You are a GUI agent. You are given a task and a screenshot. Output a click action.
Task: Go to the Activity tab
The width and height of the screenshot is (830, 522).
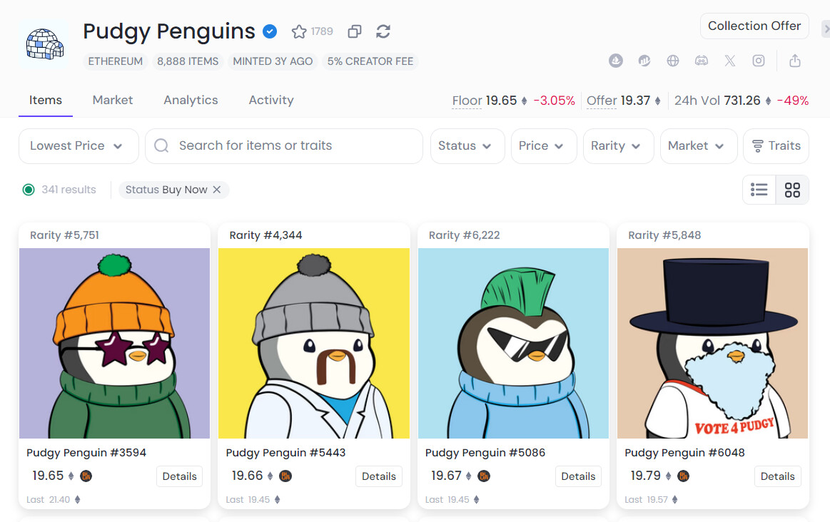click(x=271, y=100)
